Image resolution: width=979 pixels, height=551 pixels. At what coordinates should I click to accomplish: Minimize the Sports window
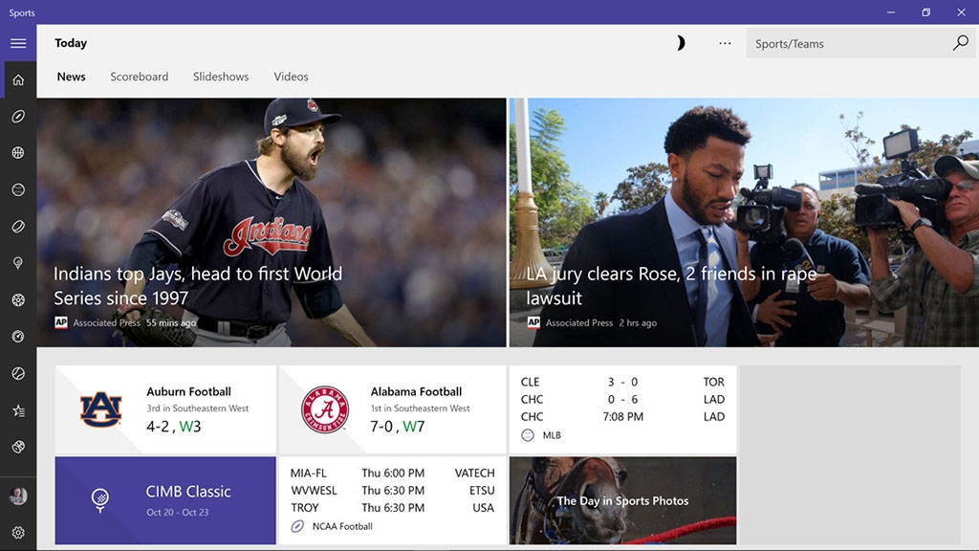pos(891,12)
